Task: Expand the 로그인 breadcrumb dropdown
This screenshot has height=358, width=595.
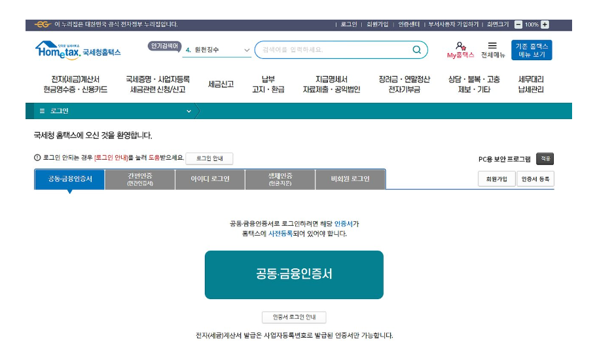Action: [189, 111]
